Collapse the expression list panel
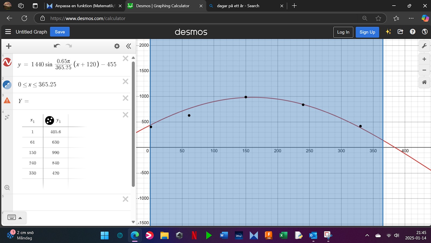This screenshot has height=243, width=431. tap(128, 46)
